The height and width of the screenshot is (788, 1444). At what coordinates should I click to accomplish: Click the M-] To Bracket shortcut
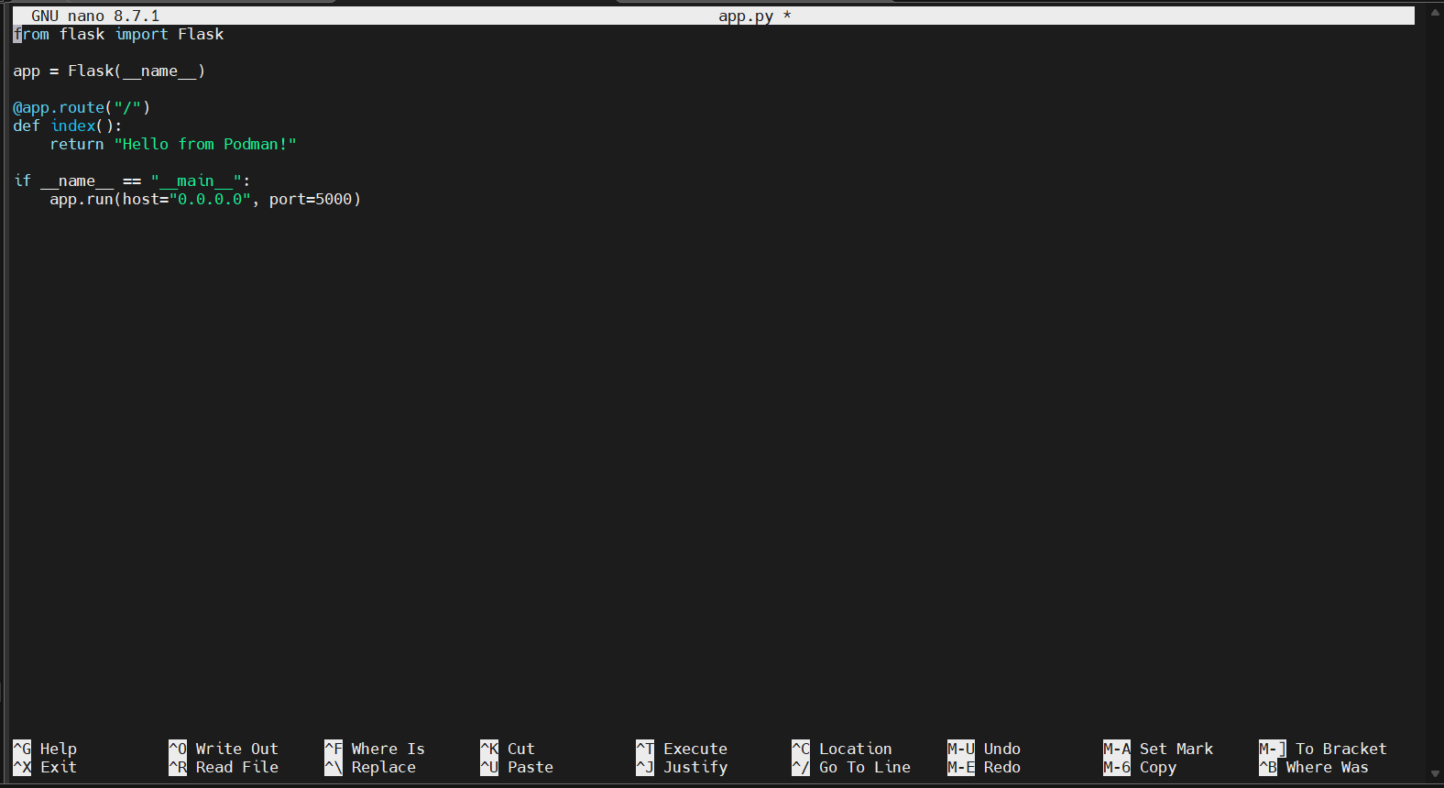coord(1323,749)
